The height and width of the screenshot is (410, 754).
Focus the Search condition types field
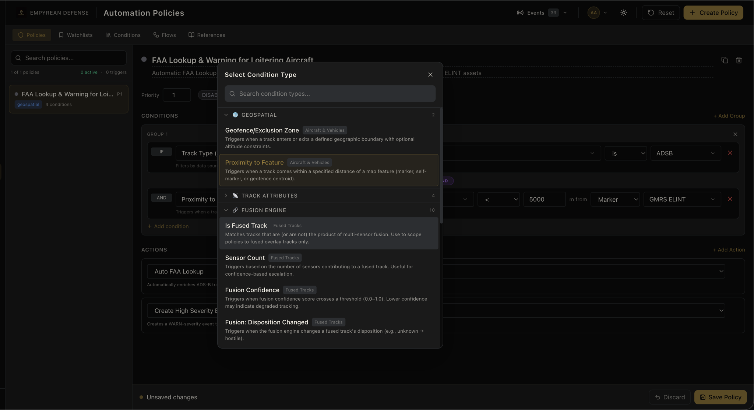tap(330, 94)
